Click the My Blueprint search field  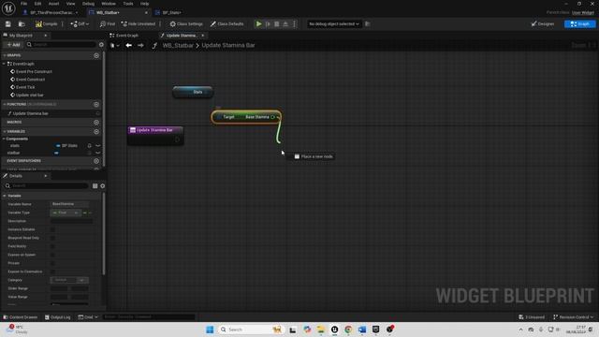[x=61, y=45]
